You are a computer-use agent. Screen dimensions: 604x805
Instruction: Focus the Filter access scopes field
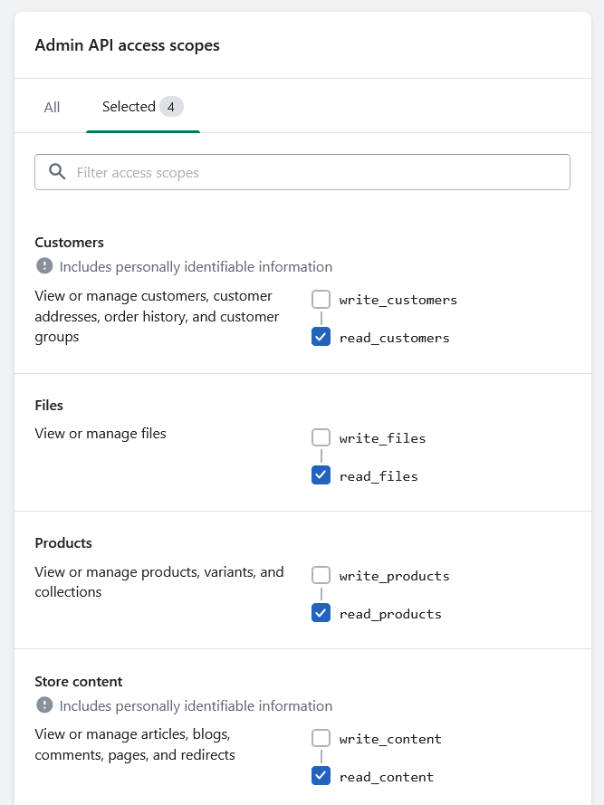(x=302, y=172)
